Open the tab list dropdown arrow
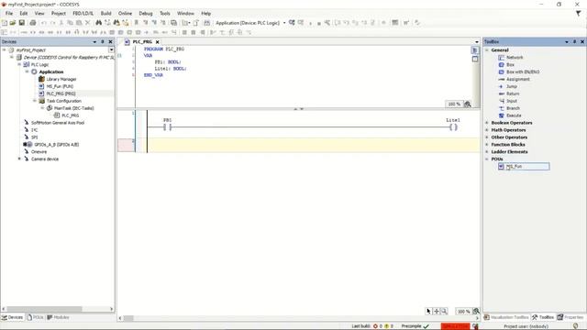The width and height of the screenshot is (587, 330). click(477, 42)
